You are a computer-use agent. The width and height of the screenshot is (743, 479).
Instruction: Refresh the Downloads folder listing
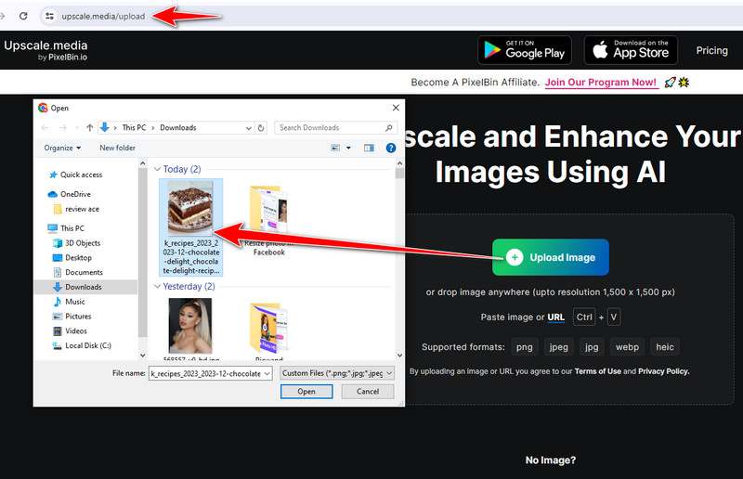pos(261,128)
